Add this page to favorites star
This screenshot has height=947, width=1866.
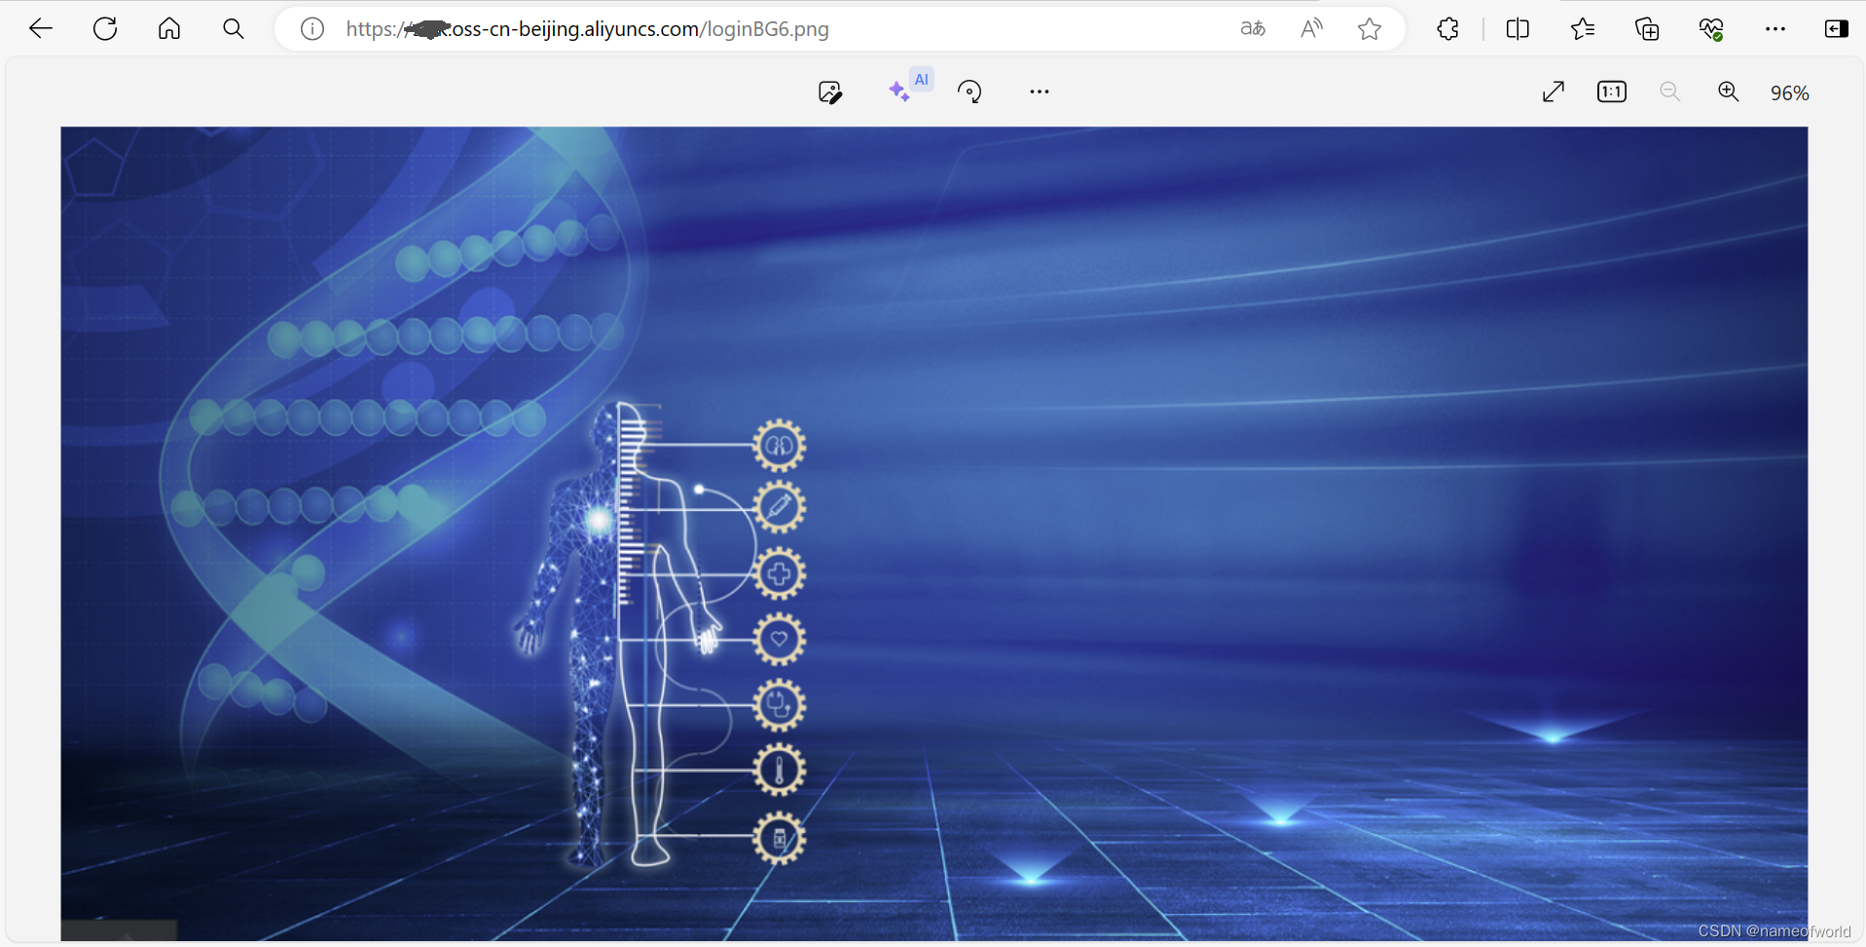coord(1370,29)
